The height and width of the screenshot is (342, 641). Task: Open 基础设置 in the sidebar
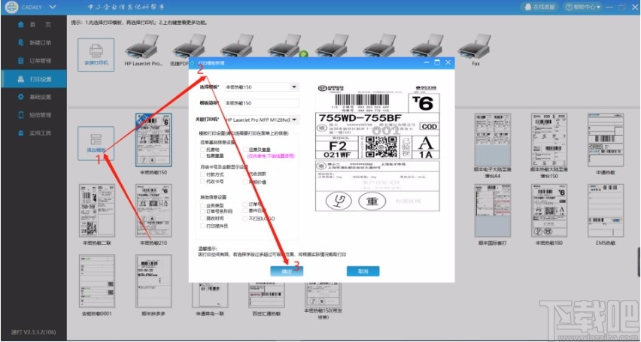coord(34,97)
